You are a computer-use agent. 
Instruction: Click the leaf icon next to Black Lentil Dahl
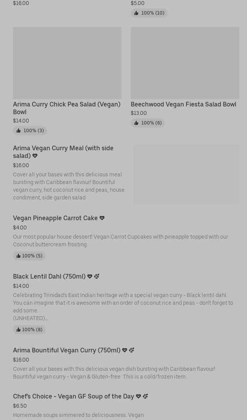tap(97, 276)
